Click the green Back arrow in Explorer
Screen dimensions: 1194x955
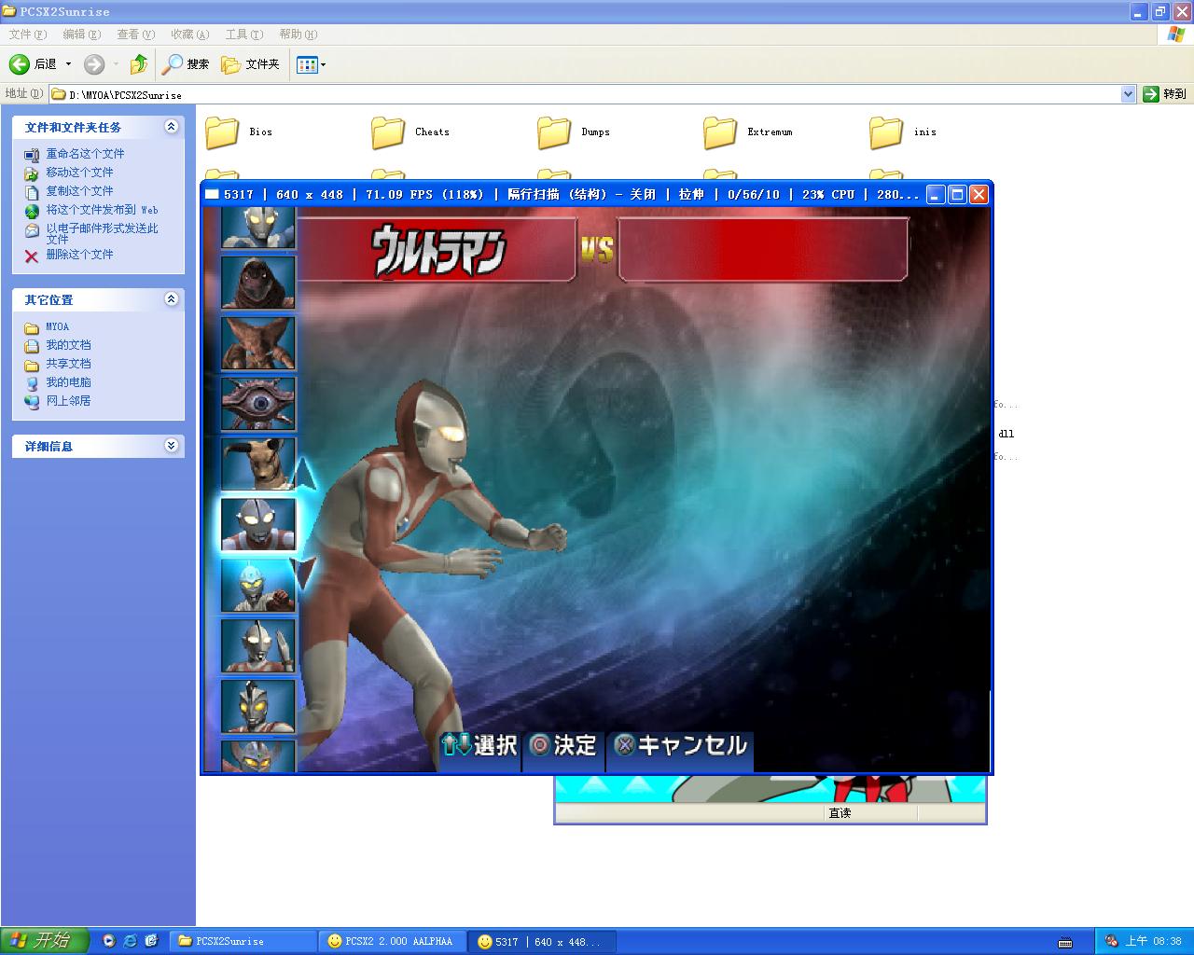click(x=20, y=64)
